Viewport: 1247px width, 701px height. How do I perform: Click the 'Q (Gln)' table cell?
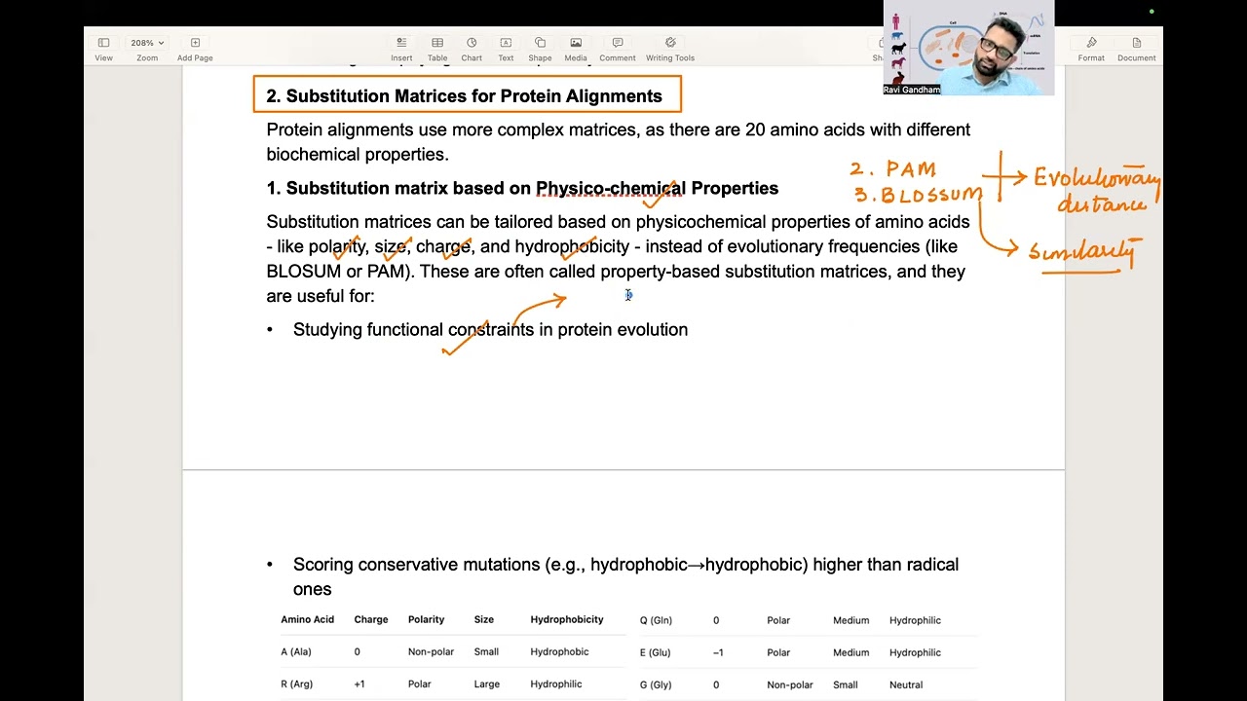click(656, 620)
